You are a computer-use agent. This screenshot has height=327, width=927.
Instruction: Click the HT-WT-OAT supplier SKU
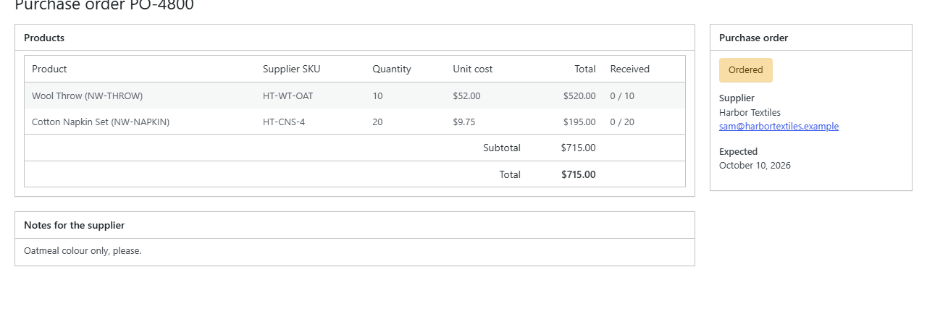click(x=288, y=95)
